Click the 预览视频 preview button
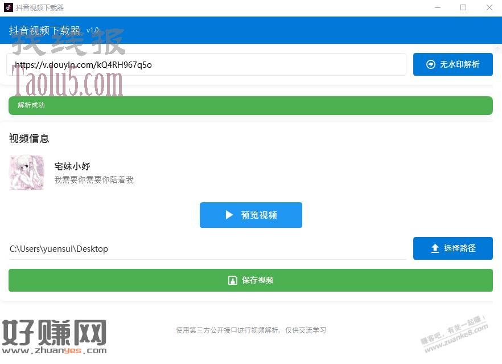This screenshot has width=502, height=364. pos(250,215)
